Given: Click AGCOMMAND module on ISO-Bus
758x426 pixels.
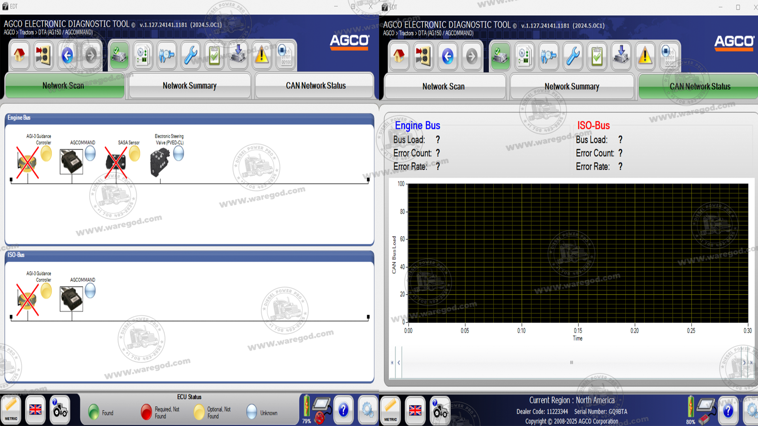Looking at the screenshot, I should (x=71, y=299).
